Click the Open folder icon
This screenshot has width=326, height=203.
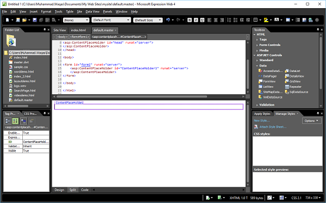click(24, 20)
